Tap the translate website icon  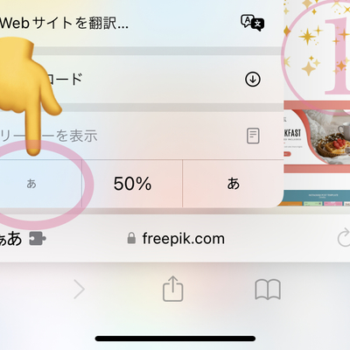(252, 23)
